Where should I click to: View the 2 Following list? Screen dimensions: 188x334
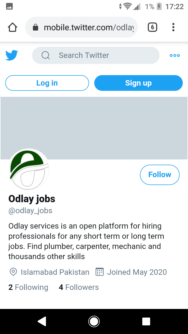[28, 287]
